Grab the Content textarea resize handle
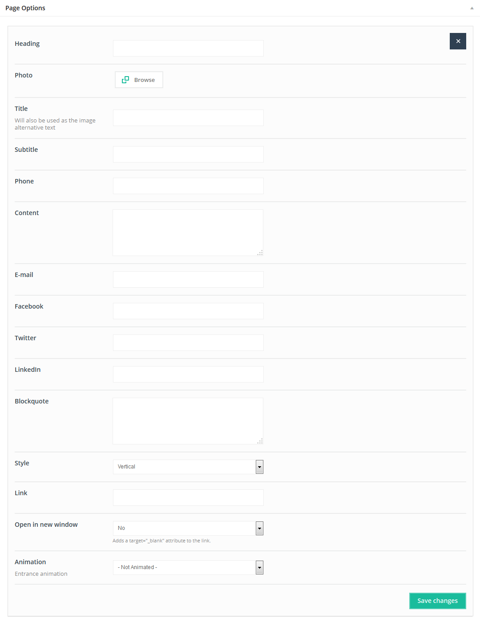Image resolution: width=480 pixels, height=631 pixels. point(260,253)
